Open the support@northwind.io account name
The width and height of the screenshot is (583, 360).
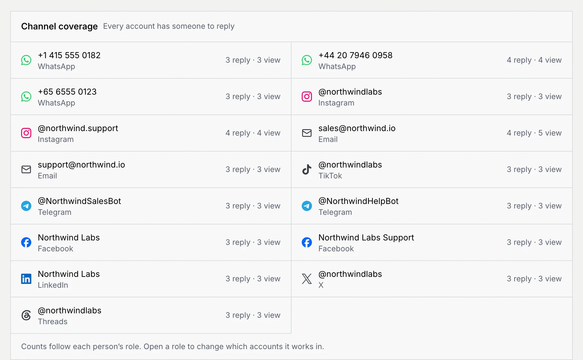[x=82, y=165]
